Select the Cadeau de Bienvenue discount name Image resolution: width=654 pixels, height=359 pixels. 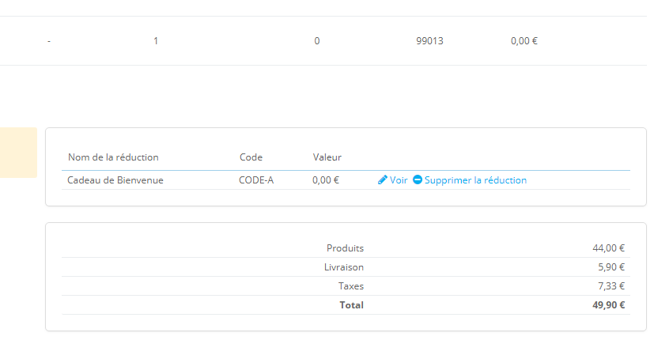coord(115,180)
